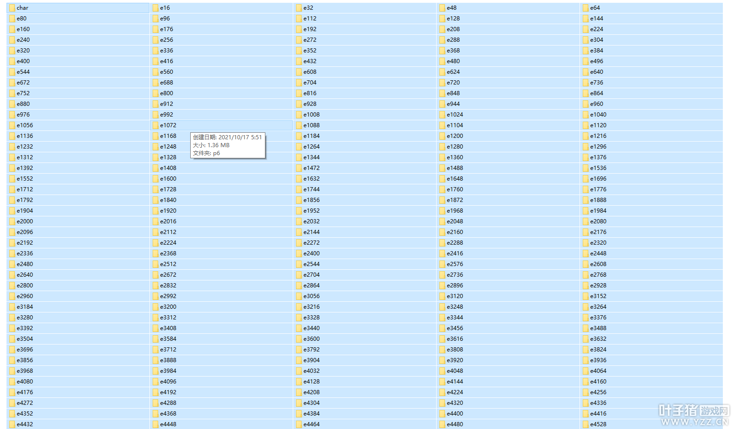
Task: Select the e496 folder icon
Action: (x=586, y=61)
